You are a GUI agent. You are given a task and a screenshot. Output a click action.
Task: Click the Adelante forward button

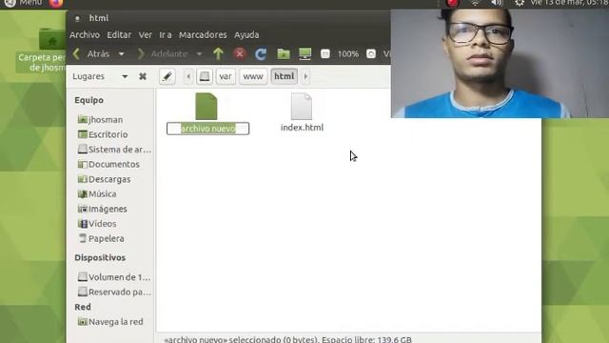(x=163, y=53)
